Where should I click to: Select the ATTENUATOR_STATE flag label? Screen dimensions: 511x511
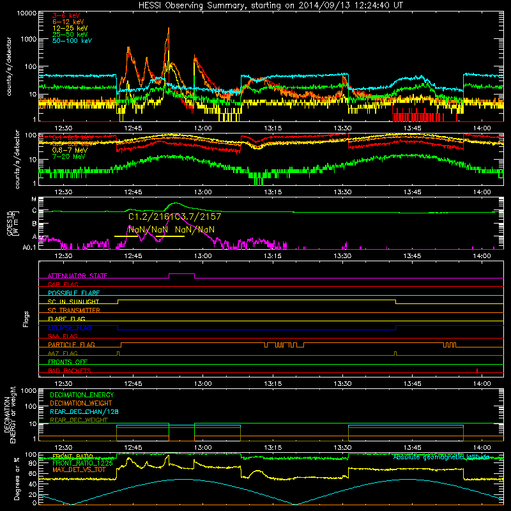(77, 276)
